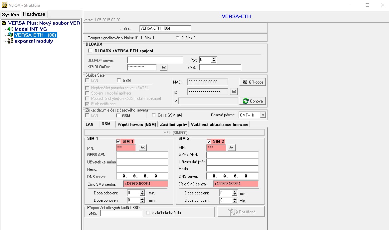Image resolution: width=389 pixels, height=230 pixels.
Task: Enable DLOADX->VERSA-ETH spojení checkbox
Action: (x=90, y=51)
